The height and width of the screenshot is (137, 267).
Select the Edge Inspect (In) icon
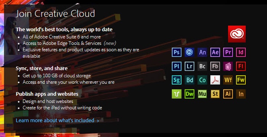pyautogui.click(x=241, y=94)
